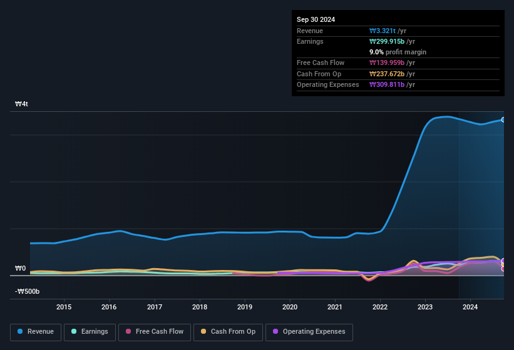Click the Free Cash Flow label in the tooltip
514x350 pixels.
point(321,62)
